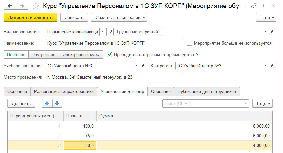Screen dimensions: 283x153
Task: Open the Контрагент item form icon
Action: (273, 66)
